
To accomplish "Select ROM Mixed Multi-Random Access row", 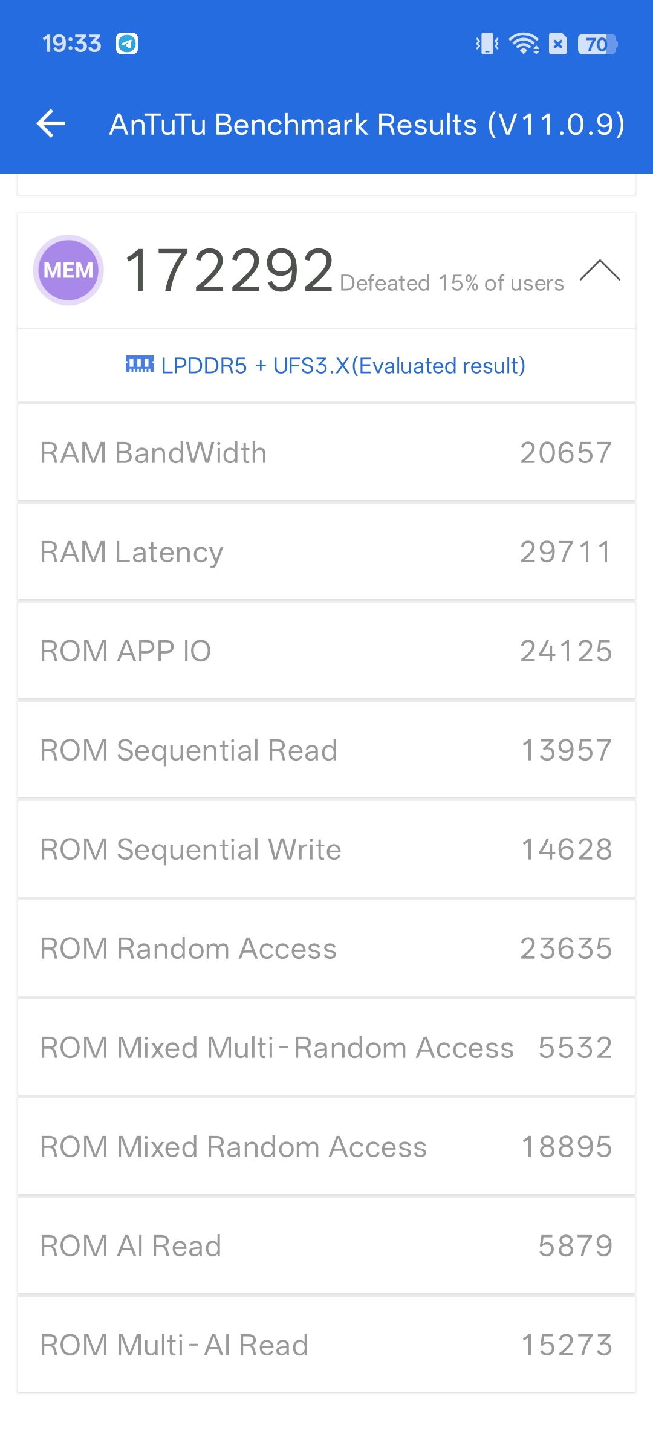I will [326, 1048].
